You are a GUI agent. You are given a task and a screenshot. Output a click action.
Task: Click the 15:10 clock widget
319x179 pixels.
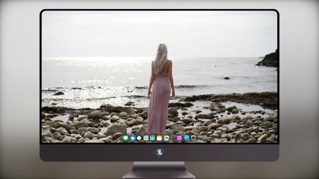[77, 95]
